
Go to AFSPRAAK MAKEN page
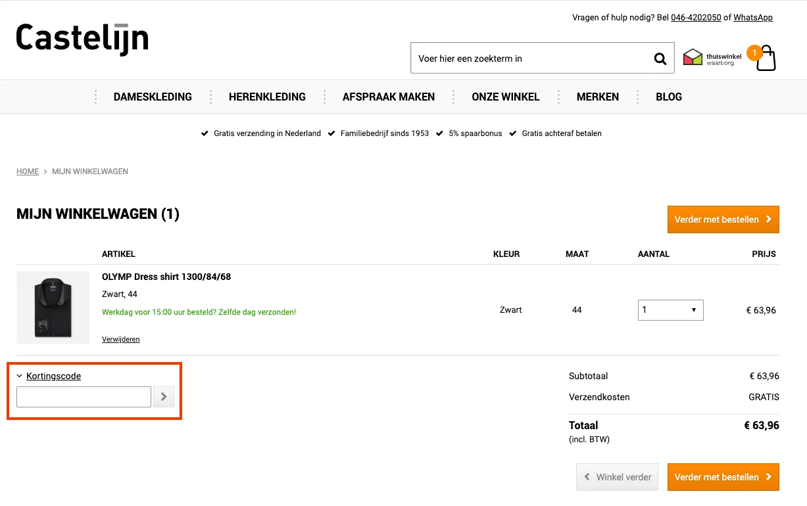388,97
